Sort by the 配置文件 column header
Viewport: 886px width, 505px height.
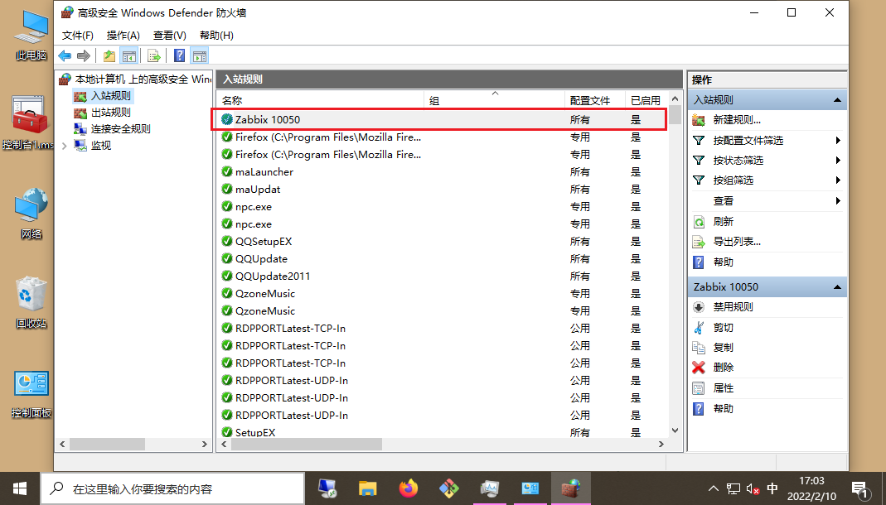click(x=595, y=100)
